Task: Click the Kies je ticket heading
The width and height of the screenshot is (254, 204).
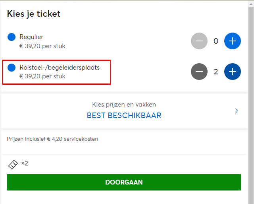Action: point(34,14)
